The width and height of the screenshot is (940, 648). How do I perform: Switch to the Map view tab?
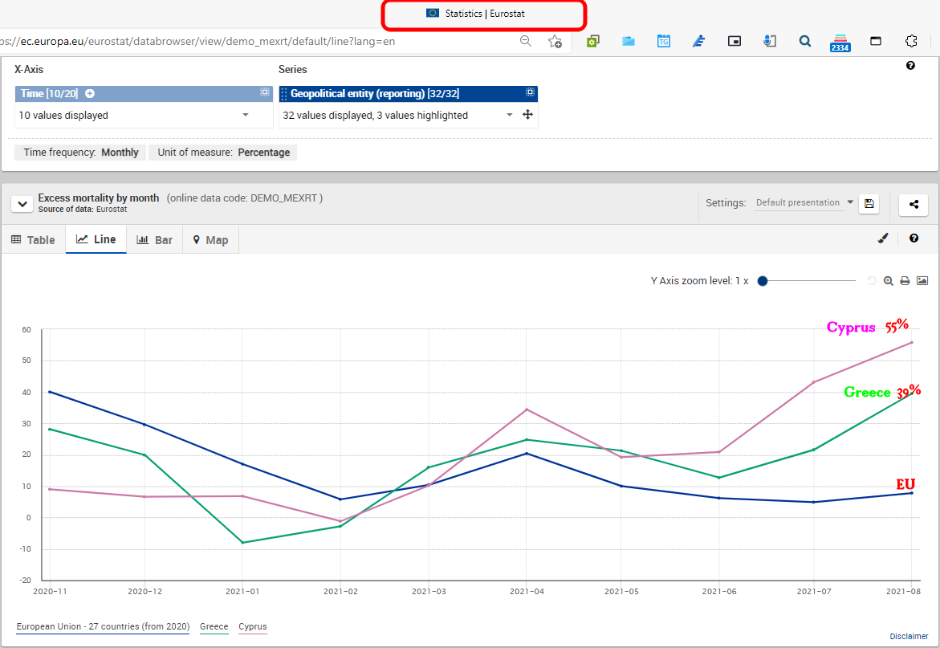(x=210, y=240)
